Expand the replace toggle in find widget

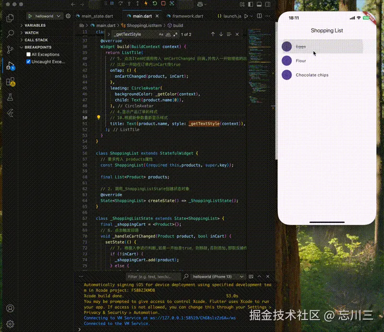[109, 35]
